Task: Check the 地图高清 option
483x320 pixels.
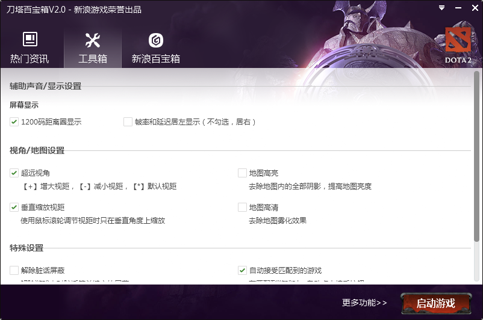Action: pos(242,208)
